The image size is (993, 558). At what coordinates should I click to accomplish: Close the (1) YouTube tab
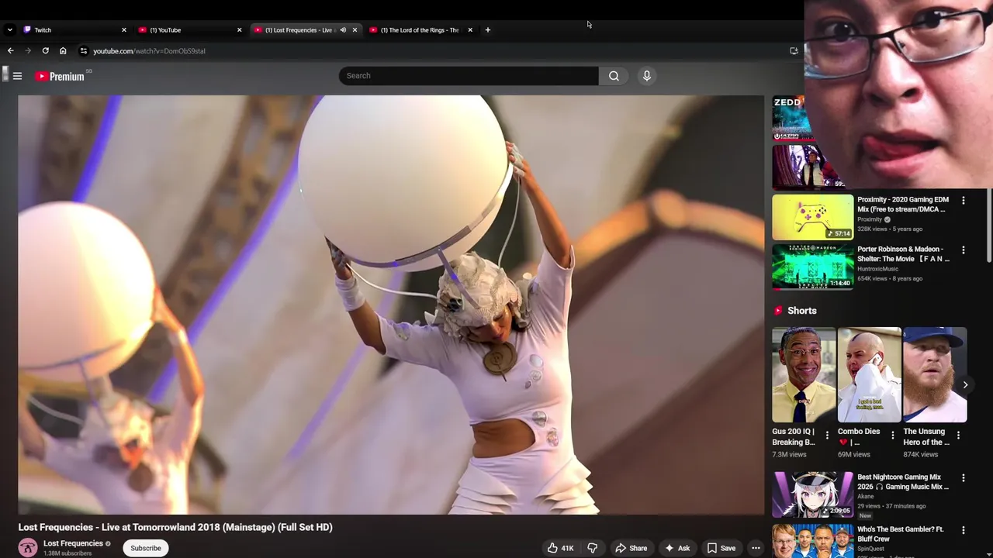pos(239,30)
